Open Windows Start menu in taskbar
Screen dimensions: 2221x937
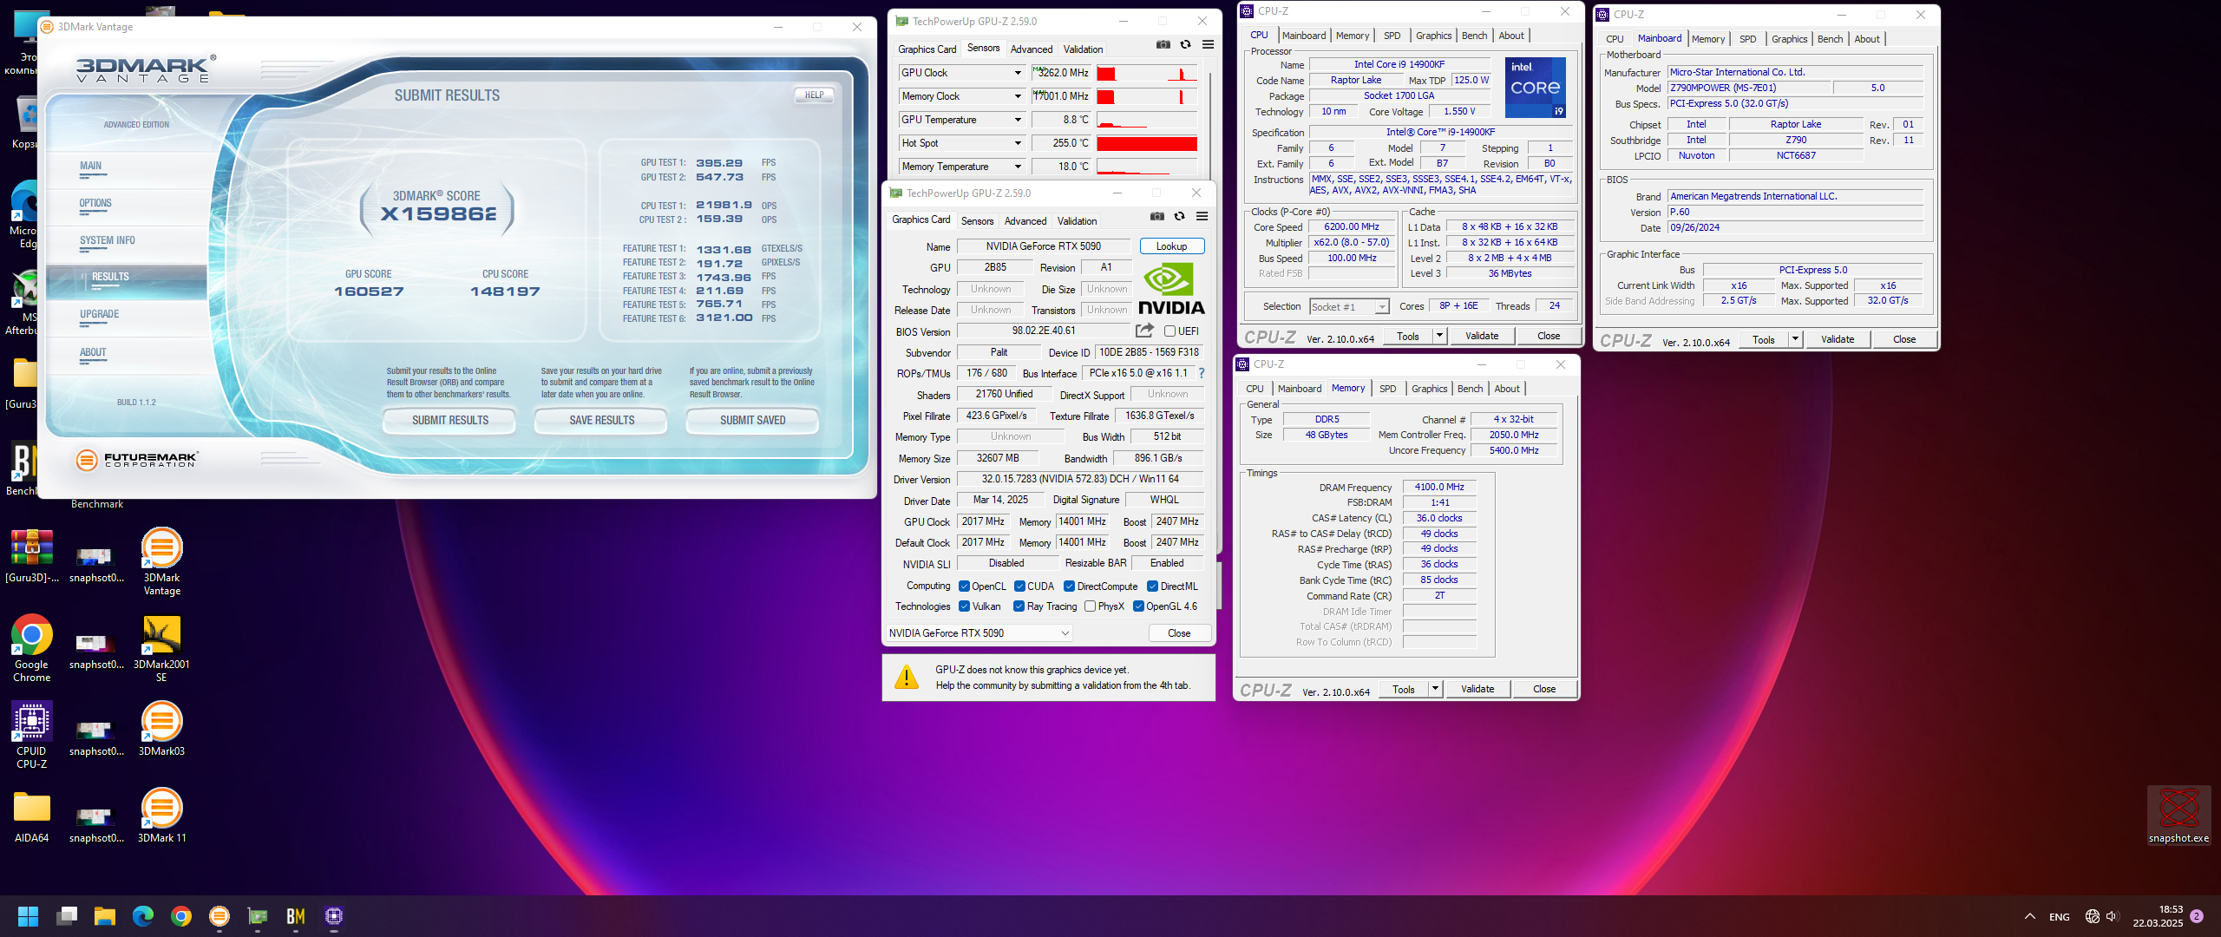[28, 916]
